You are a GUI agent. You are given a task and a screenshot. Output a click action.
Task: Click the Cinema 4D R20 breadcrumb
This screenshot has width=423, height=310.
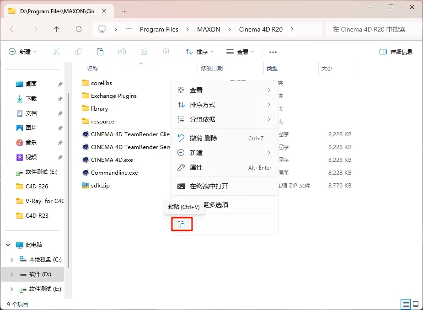tap(261, 29)
